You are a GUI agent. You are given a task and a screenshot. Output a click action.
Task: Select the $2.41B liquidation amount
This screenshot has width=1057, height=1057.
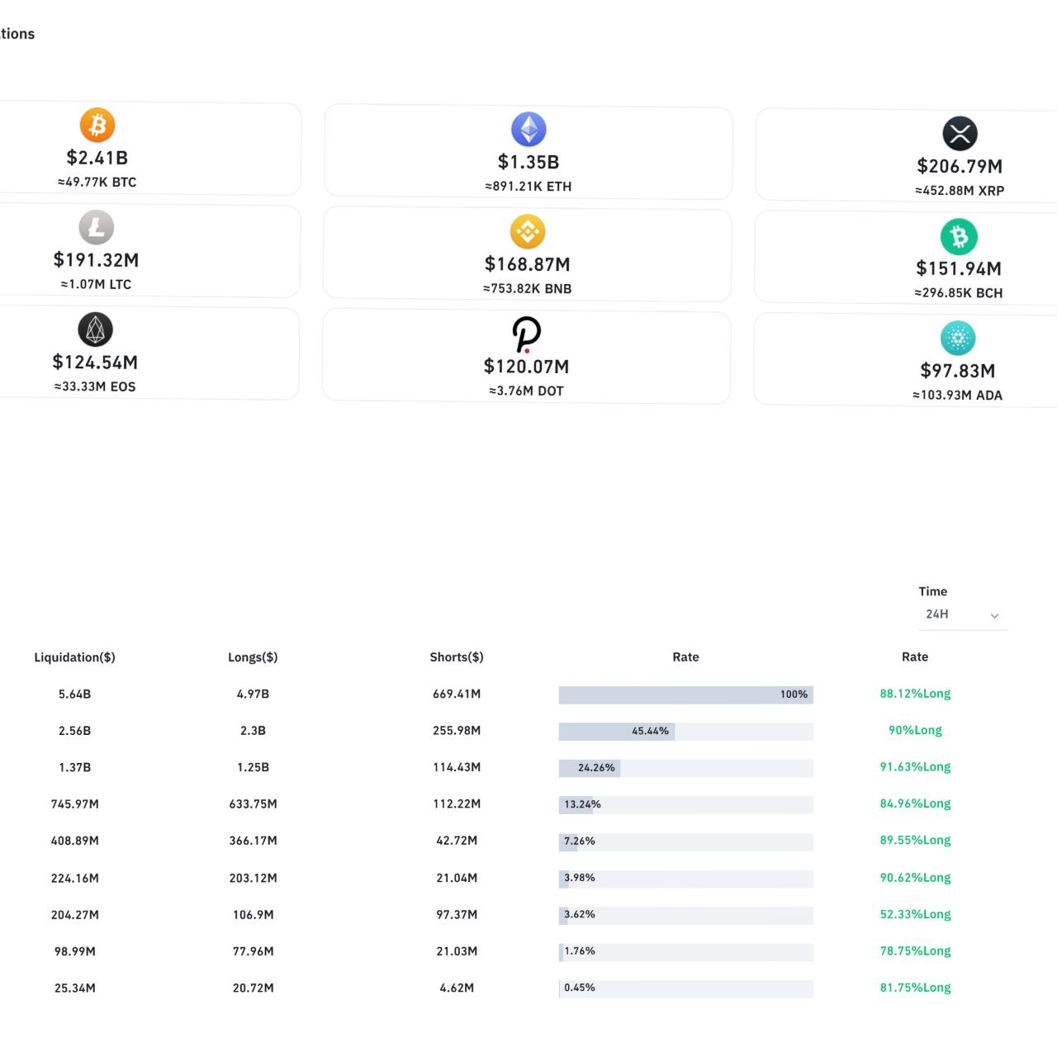(97, 158)
